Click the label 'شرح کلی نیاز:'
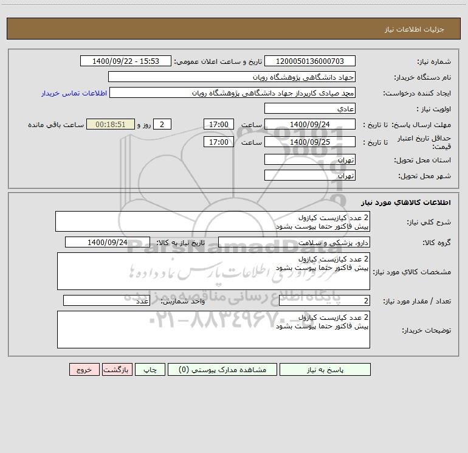The width and height of the screenshot is (468, 453). pos(429,222)
